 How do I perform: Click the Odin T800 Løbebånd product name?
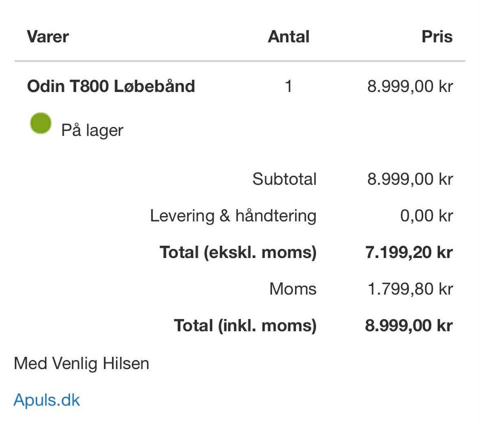coord(111,86)
